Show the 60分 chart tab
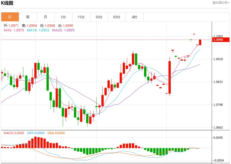Screen dimensions: 231x164 [117, 17]
